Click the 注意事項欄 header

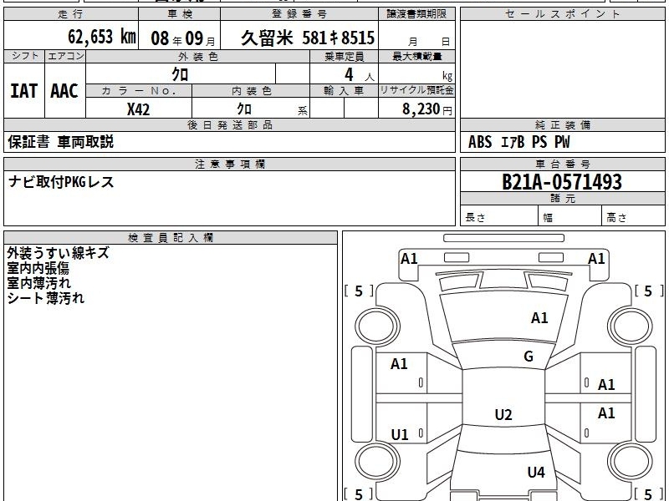click(229, 164)
